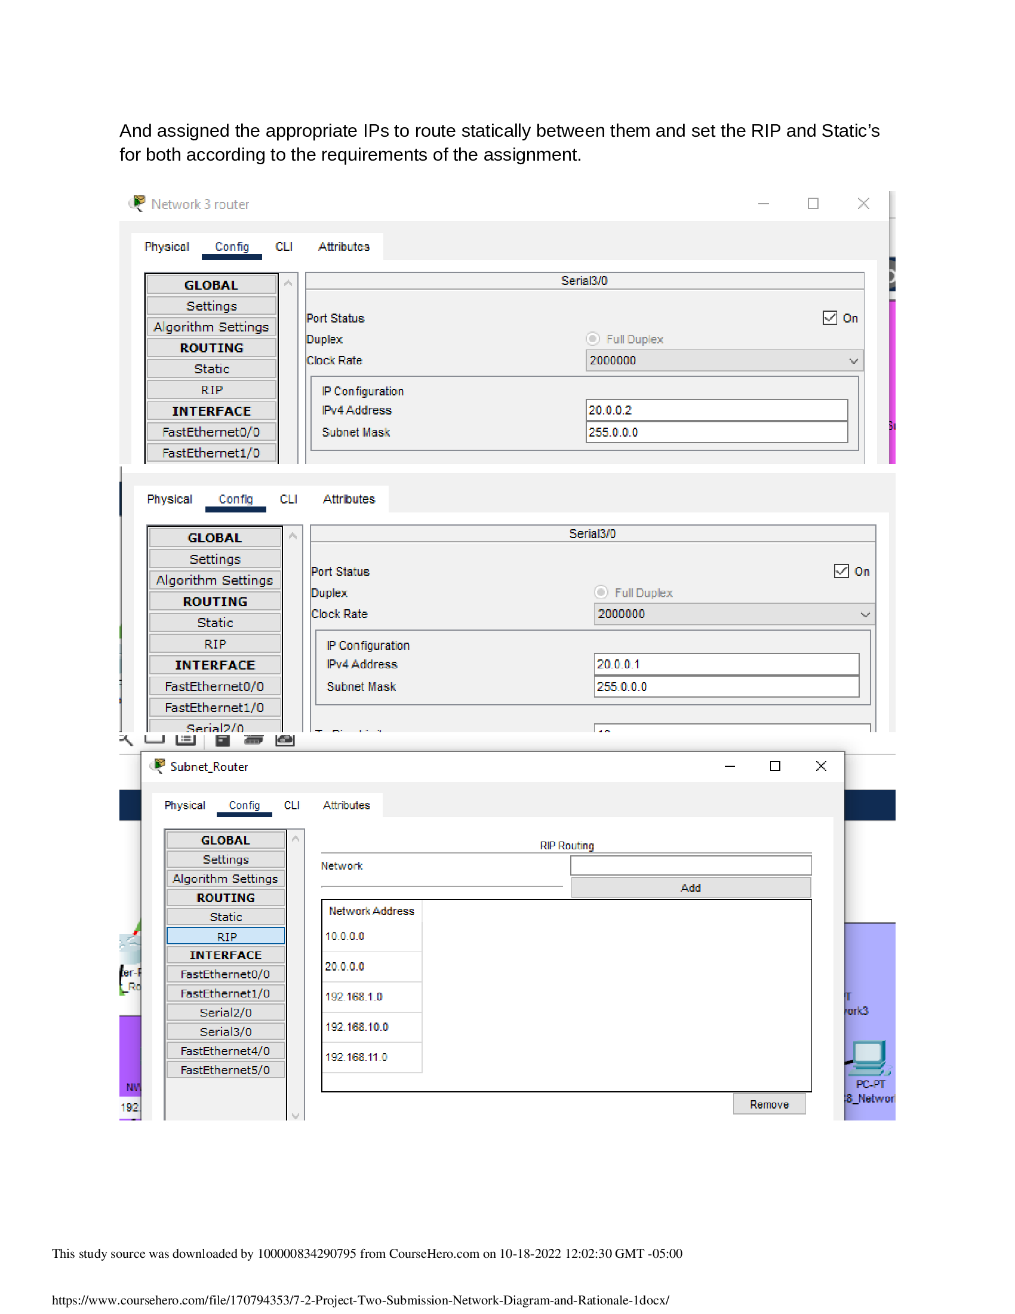1015x1314 pixels.
Task: Select Full Duplex radio in Network 3 router
Action: 593,339
